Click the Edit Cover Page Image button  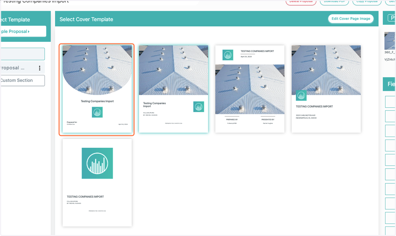[x=351, y=19]
